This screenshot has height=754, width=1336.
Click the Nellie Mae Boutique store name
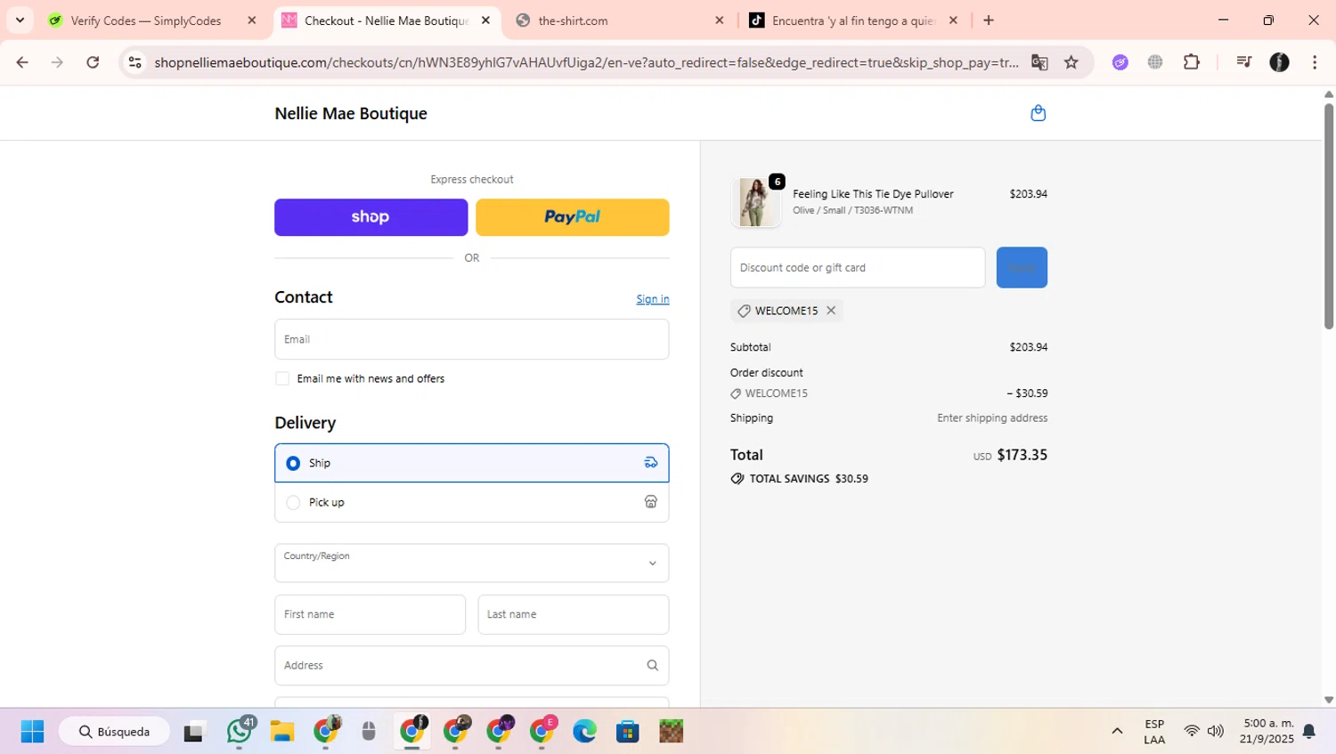(x=351, y=113)
